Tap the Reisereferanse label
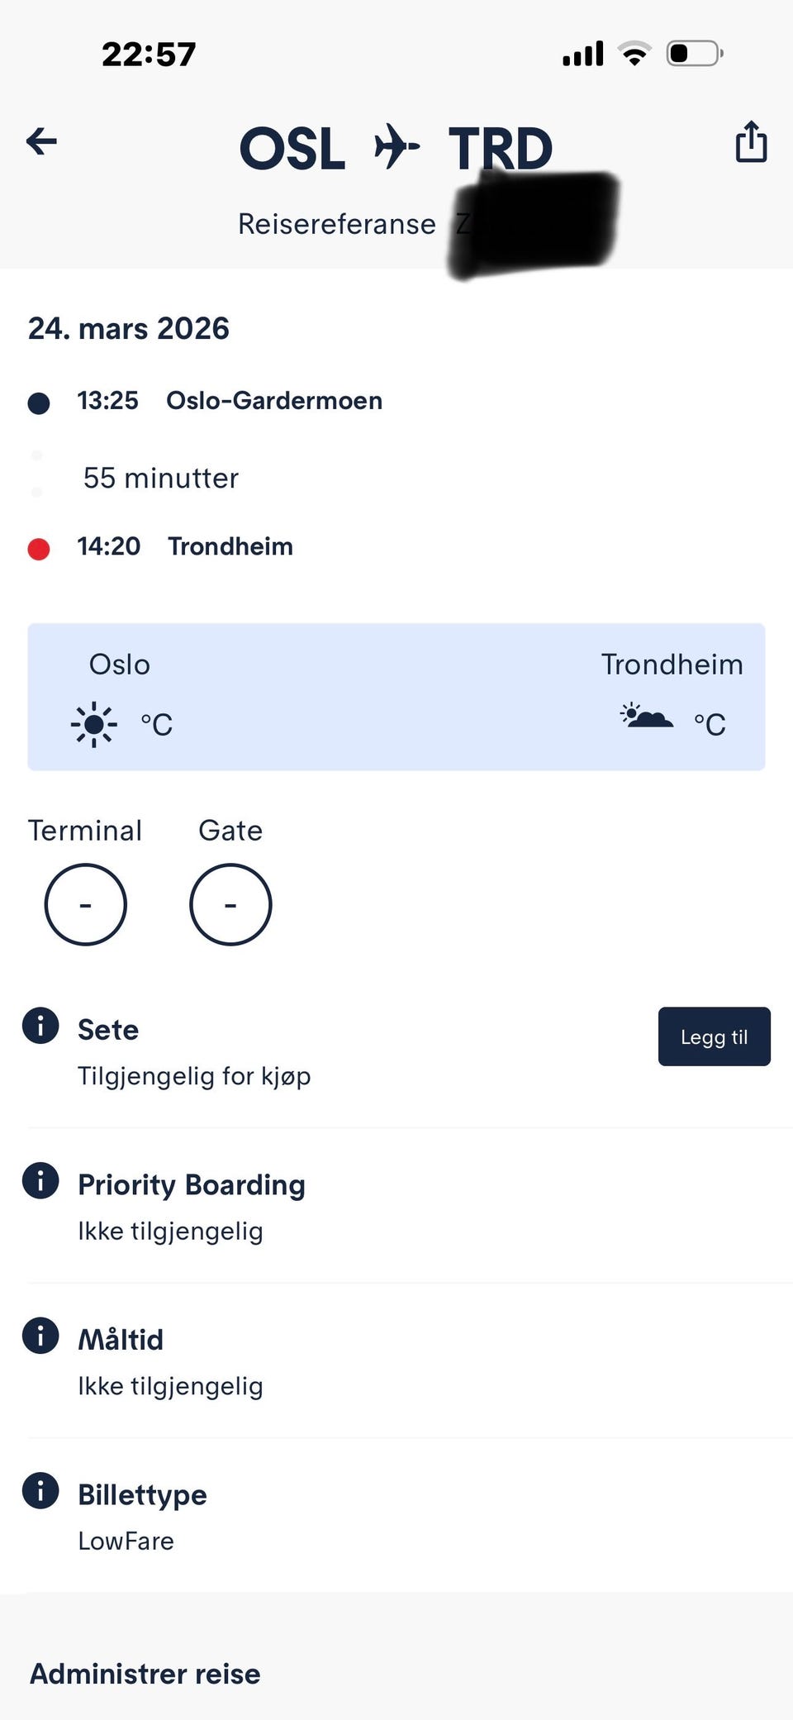793x1720 pixels. click(337, 224)
